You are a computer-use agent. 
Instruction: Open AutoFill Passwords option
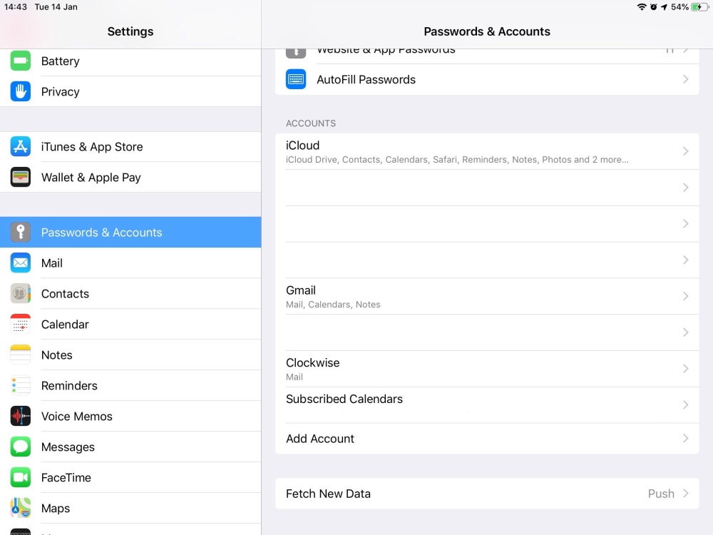(x=487, y=79)
